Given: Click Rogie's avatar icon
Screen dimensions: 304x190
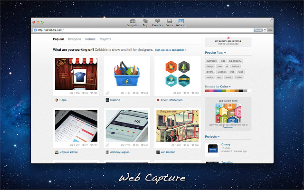Looking at the screenshot, I should tap(57, 100).
